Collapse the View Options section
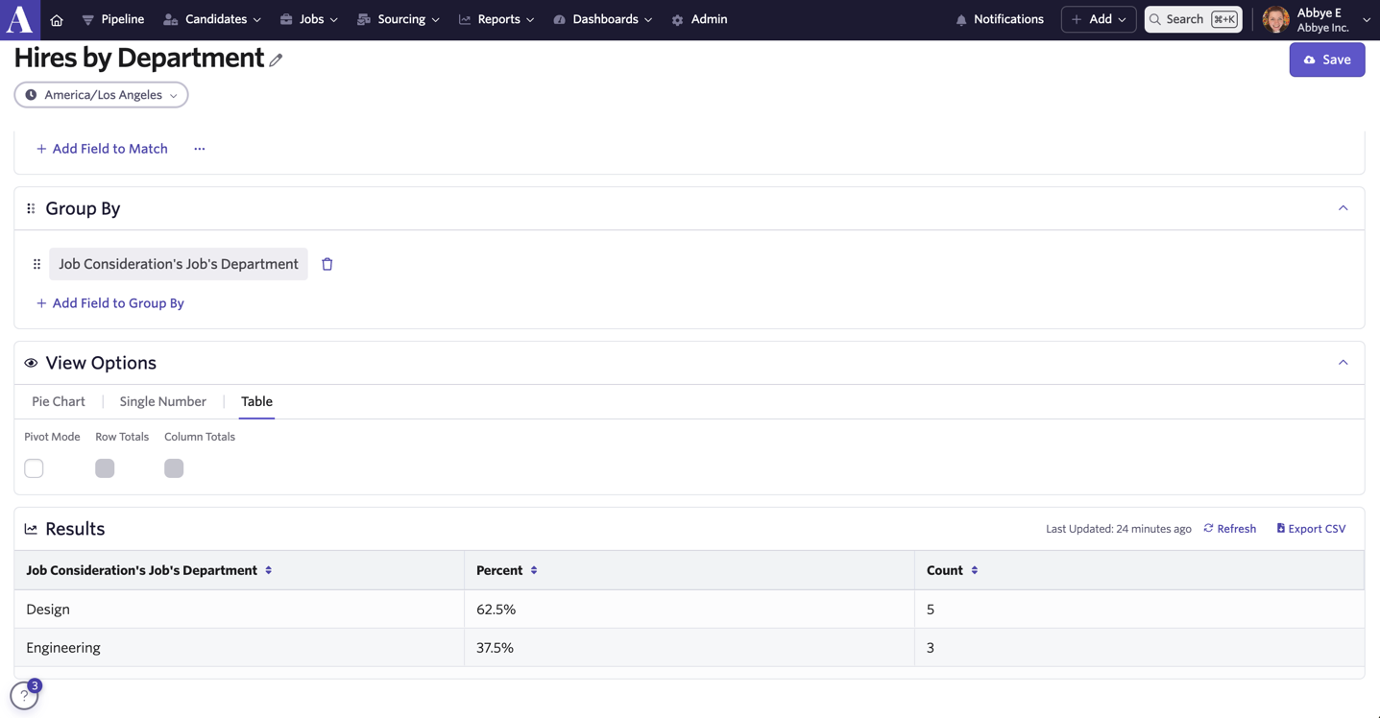Image resolution: width=1380 pixels, height=718 pixels. (x=1344, y=363)
